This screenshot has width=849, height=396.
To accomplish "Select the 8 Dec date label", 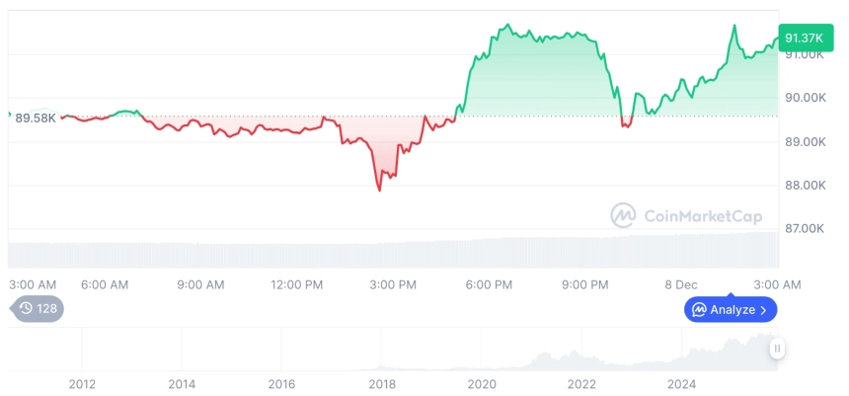I will coord(681,284).
